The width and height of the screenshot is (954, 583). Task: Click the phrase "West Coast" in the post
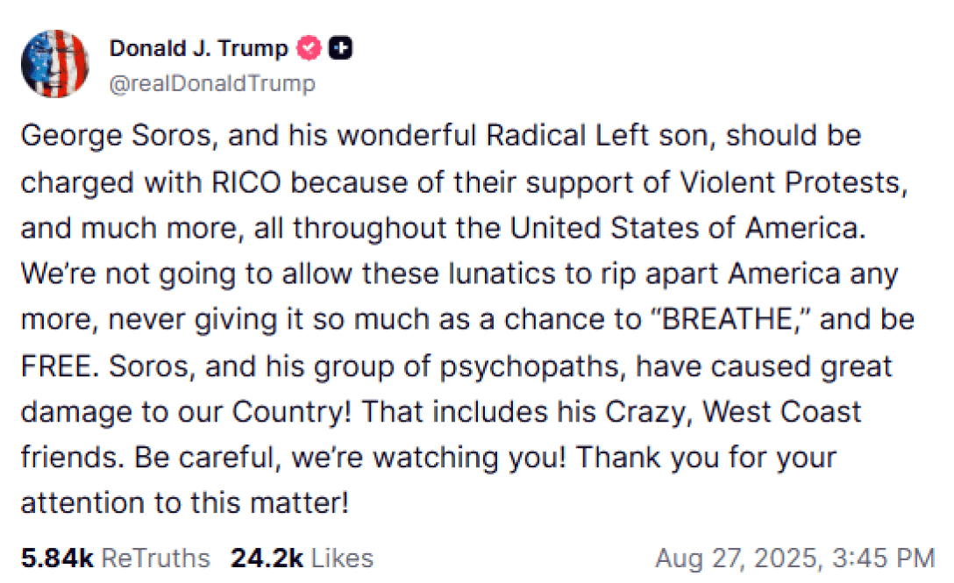point(762,412)
